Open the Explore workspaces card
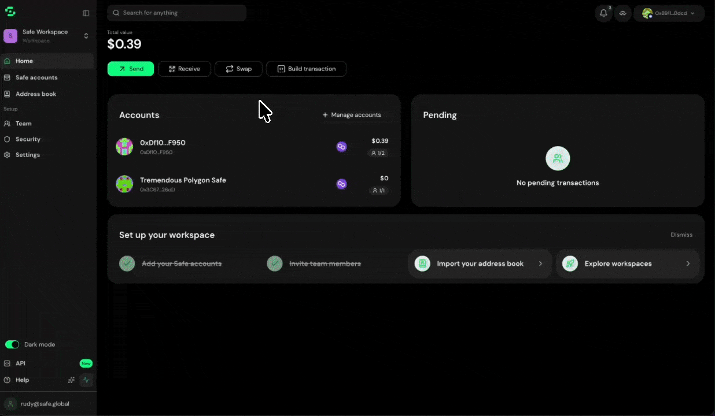 tap(628, 263)
